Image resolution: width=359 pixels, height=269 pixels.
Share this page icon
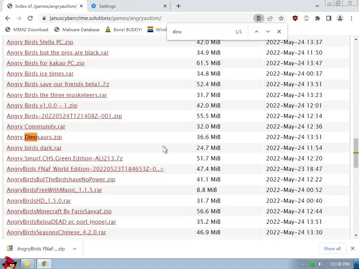coord(270,18)
